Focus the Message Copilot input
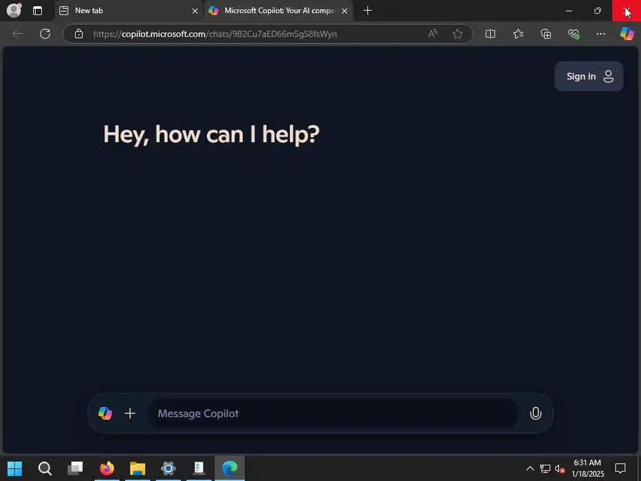The height and width of the screenshot is (481, 641). (x=333, y=413)
